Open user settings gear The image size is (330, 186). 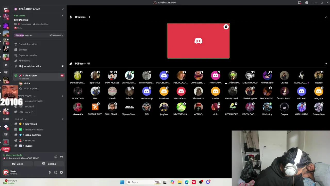(x=61, y=172)
